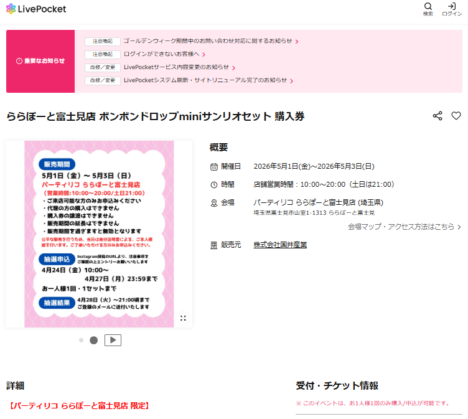Click chevron after サービス内容変更 notice

tap(234, 68)
